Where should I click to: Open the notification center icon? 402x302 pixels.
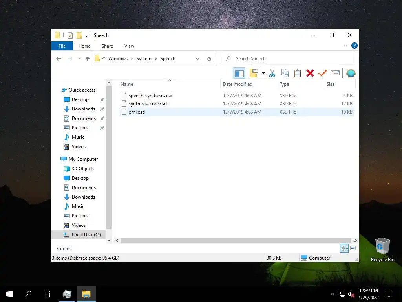tap(389, 294)
